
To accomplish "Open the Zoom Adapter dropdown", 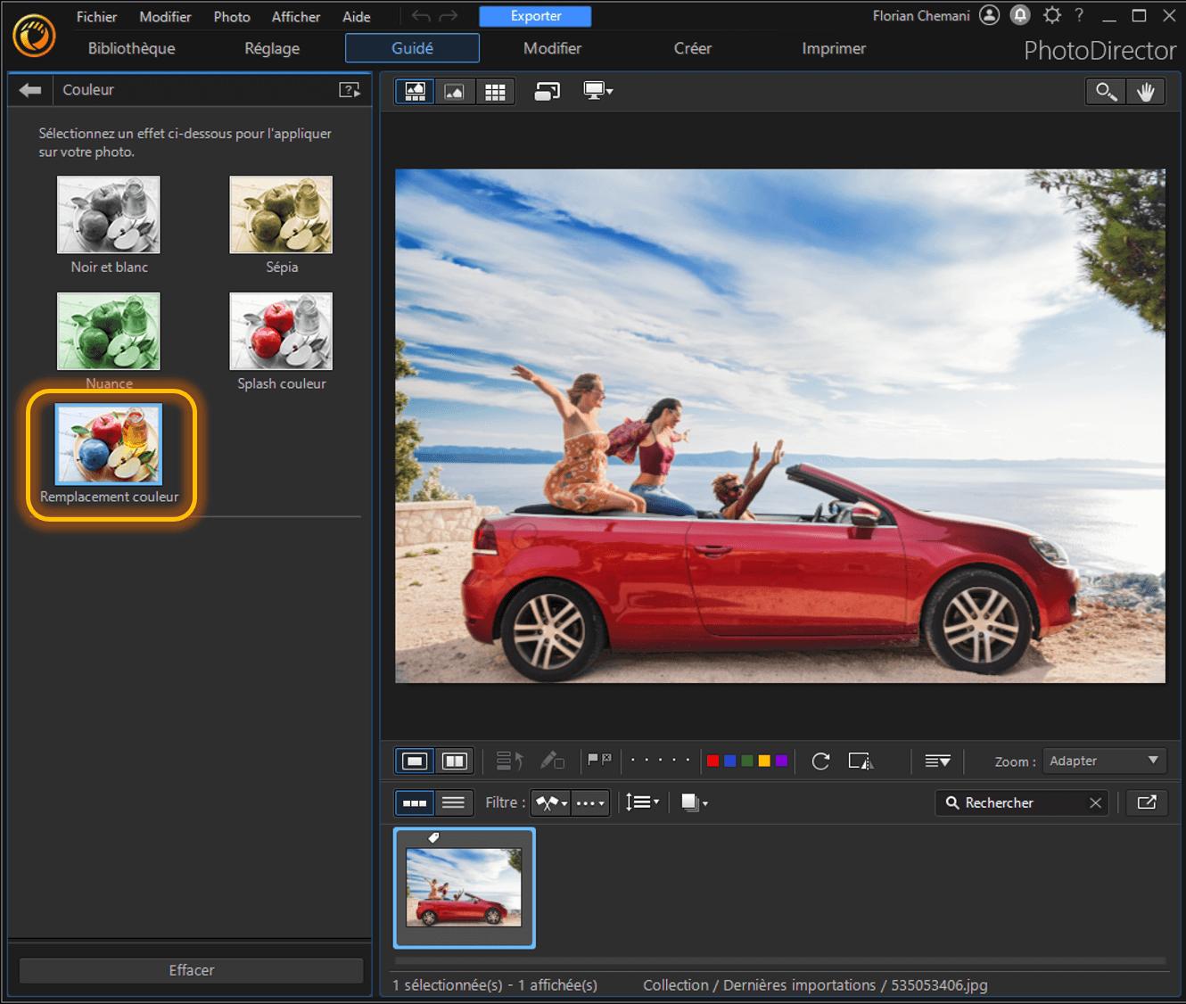I will pyautogui.click(x=1104, y=761).
